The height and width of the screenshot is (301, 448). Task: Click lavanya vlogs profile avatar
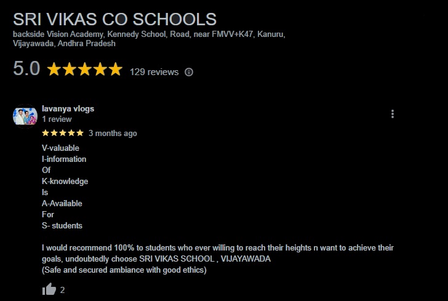coord(25,115)
